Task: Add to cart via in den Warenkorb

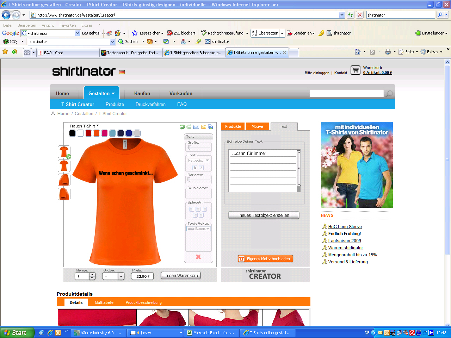Action: (181, 276)
